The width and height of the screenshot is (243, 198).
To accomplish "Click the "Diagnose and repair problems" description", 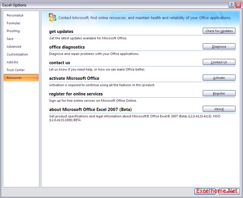I will point(94,54).
